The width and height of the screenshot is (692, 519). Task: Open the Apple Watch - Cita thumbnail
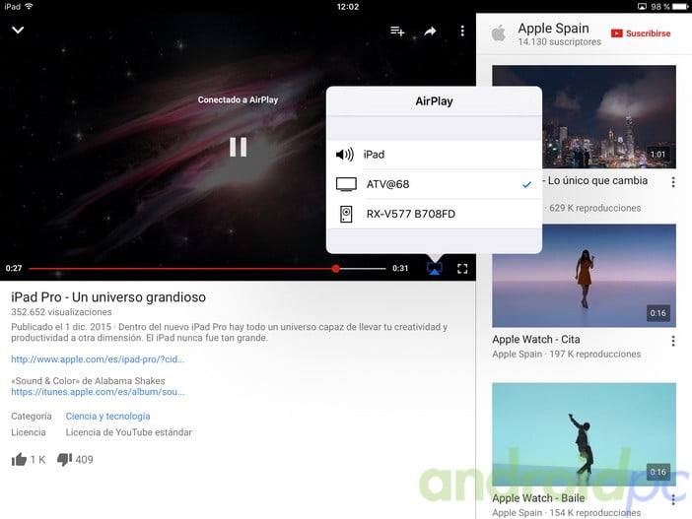point(584,276)
